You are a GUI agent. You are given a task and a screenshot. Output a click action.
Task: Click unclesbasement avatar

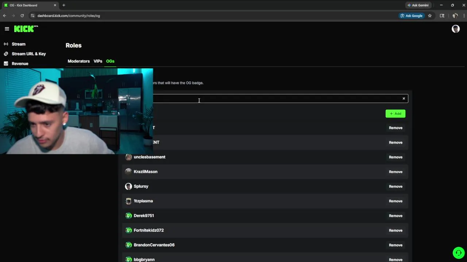pyautogui.click(x=128, y=157)
